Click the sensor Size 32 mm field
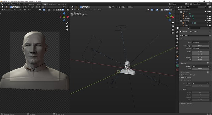The image size is (212, 115). click(200, 69)
